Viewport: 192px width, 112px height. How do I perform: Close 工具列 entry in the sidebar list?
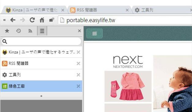[x=78, y=75]
